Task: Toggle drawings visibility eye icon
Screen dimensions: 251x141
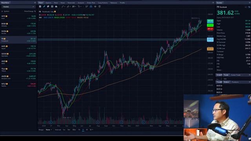Action: click(95, 7)
